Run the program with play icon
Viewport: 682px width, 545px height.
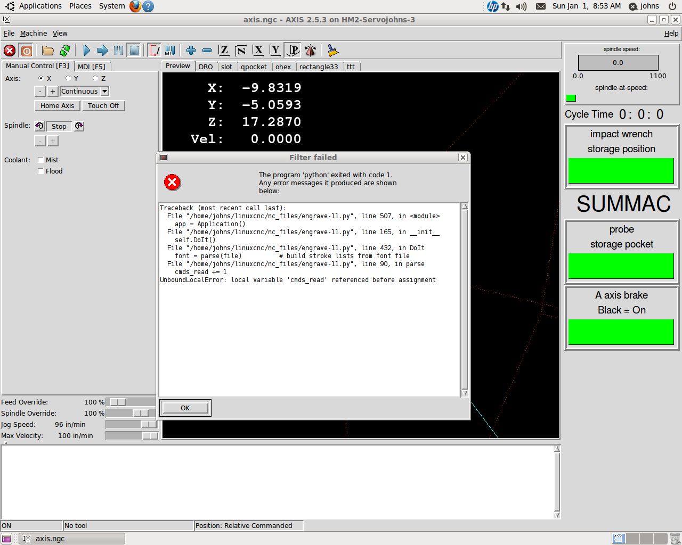click(x=87, y=51)
